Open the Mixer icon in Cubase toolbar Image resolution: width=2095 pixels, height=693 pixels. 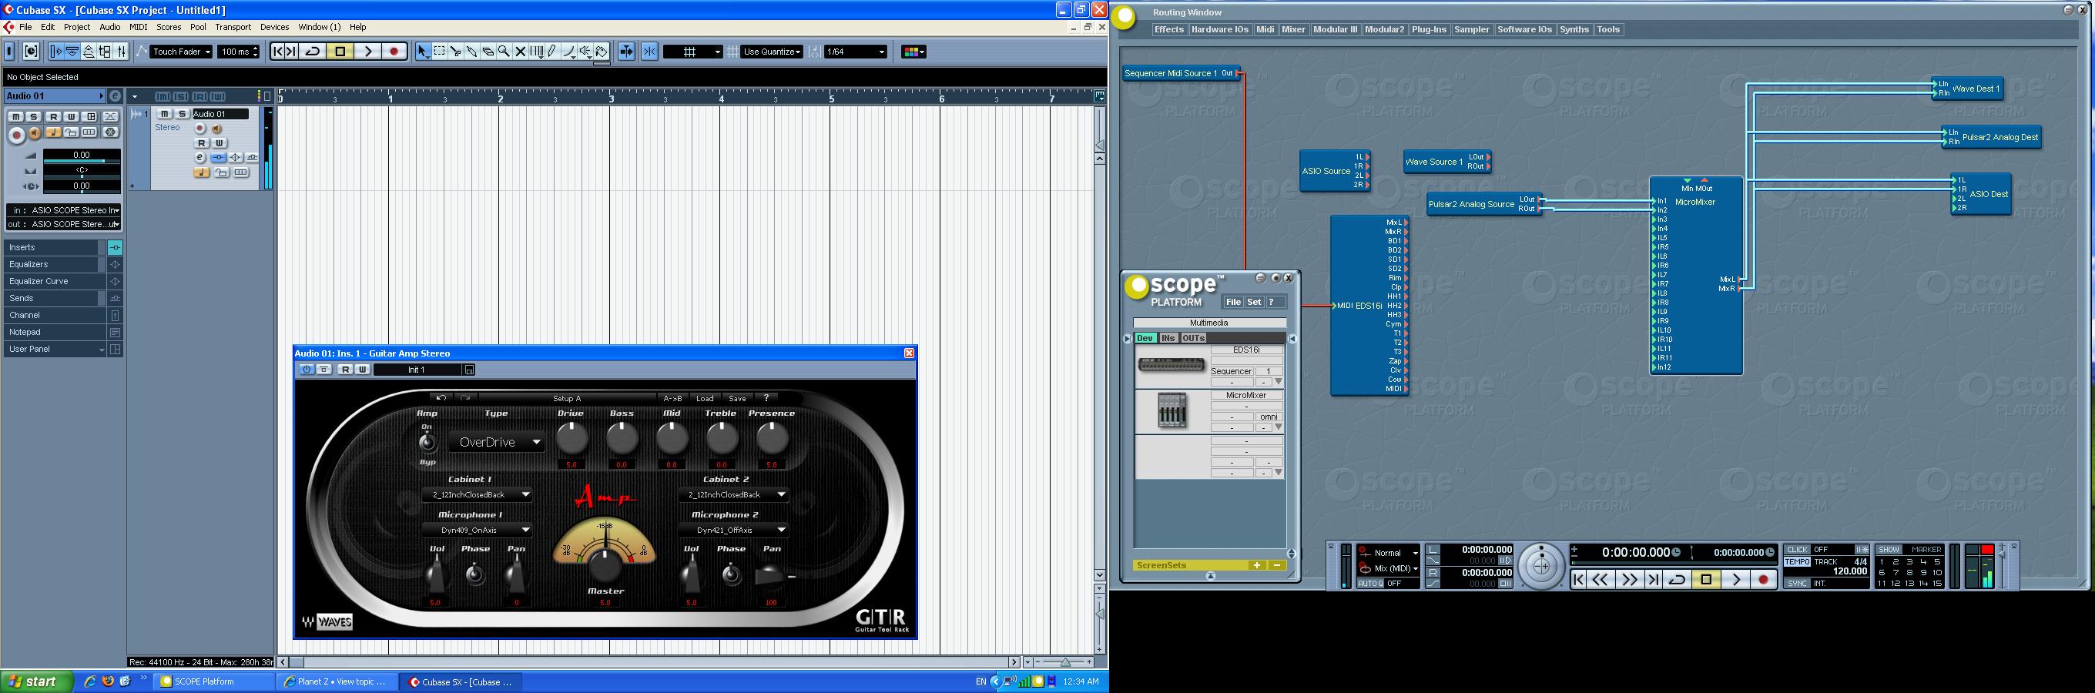[122, 52]
